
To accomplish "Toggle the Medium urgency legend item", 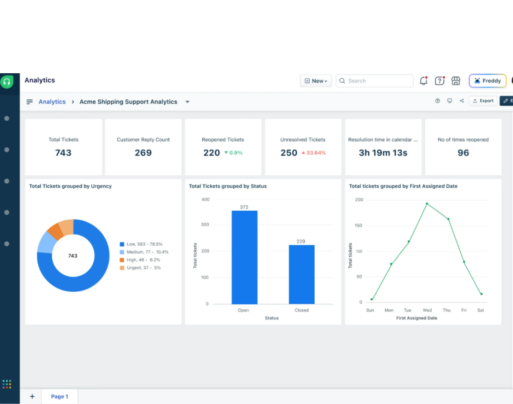I will pos(144,252).
